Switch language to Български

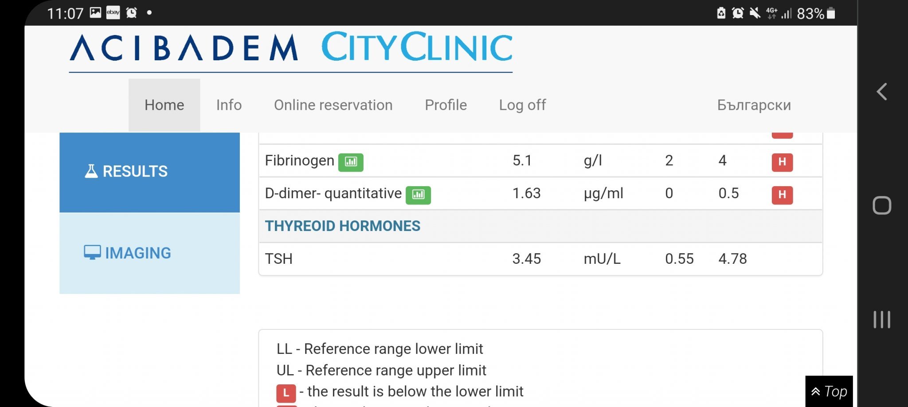click(754, 105)
